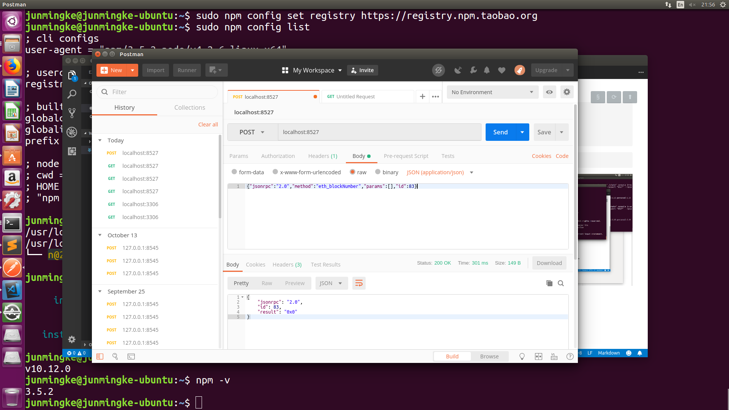The image size is (729, 410).
Task: Open the Params request tab
Action: point(238,156)
